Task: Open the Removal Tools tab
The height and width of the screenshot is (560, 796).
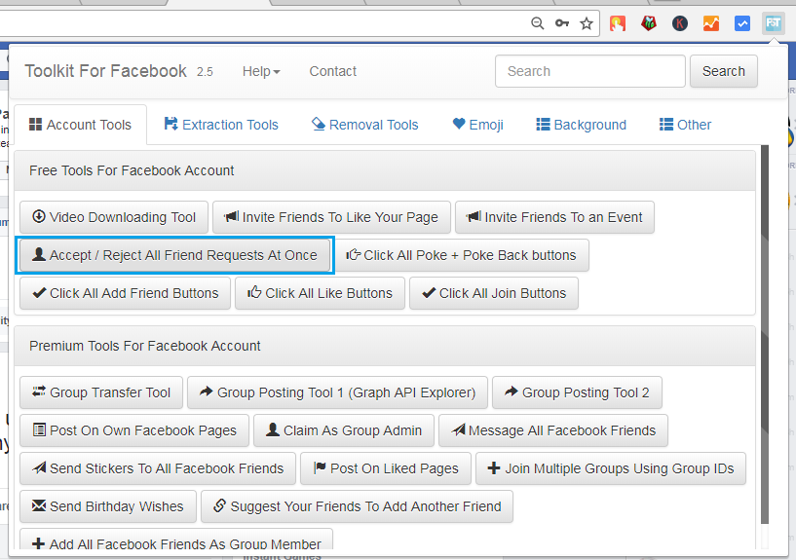Action: click(x=364, y=125)
